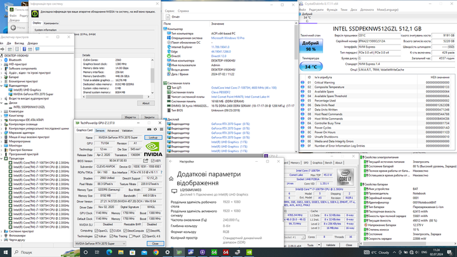457x257 pixels.
Task: Open the CPU-Z Tools dropdown arrow
Action: coord(319,246)
